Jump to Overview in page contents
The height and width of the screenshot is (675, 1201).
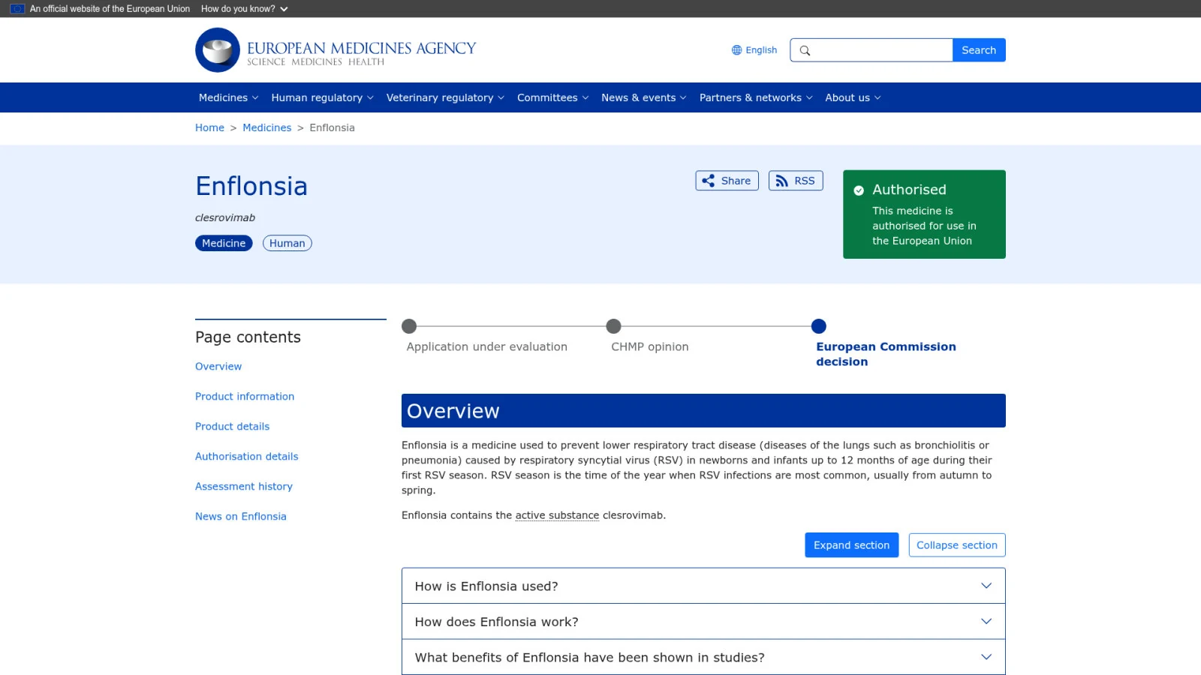(x=218, y=366)
